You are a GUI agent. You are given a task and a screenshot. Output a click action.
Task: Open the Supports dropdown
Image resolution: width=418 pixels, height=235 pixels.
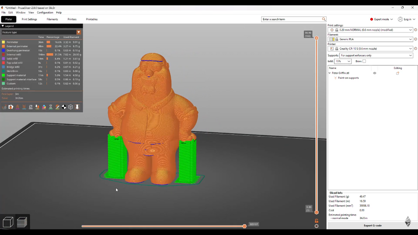(376, 55)
